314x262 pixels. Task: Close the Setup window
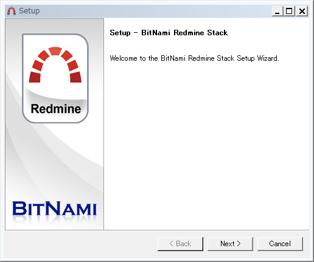click(302, 11)
